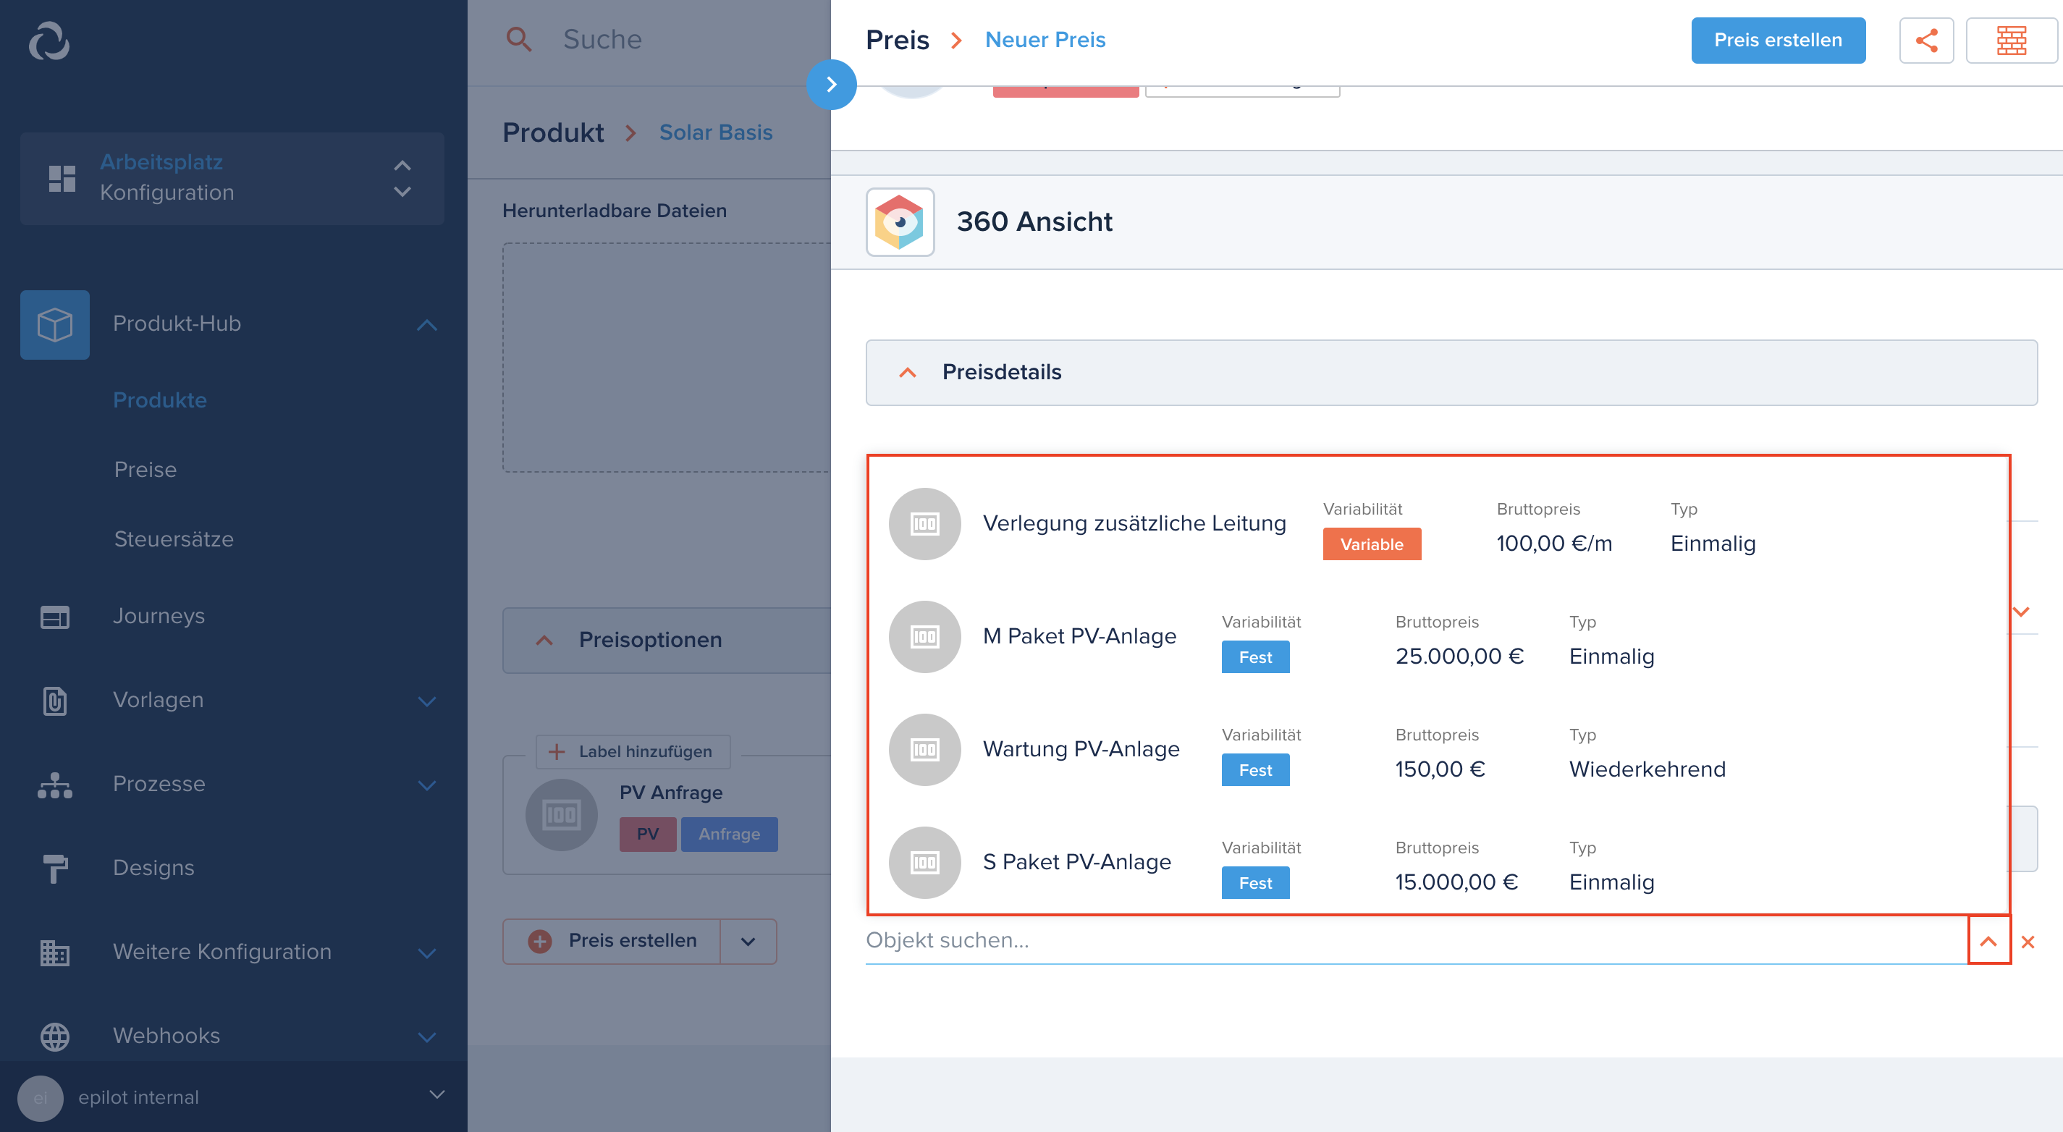
Task: Collapse the Preisoptionen section
Action: point(544,641)
